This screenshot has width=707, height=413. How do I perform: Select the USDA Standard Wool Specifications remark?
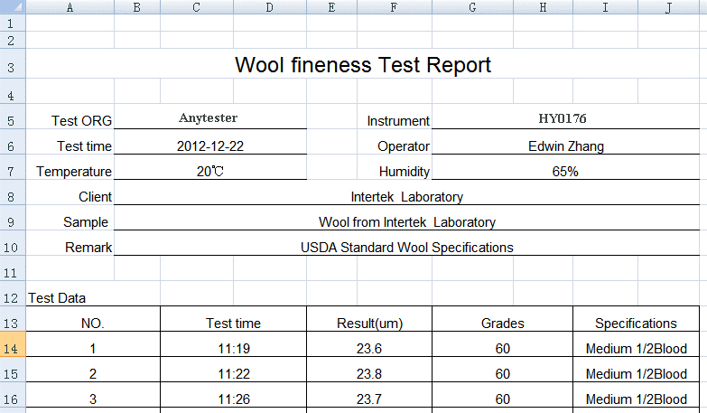pos(406,248)
